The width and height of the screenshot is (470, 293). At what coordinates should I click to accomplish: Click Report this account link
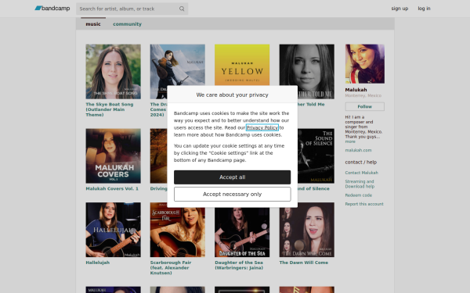point(364,204)
